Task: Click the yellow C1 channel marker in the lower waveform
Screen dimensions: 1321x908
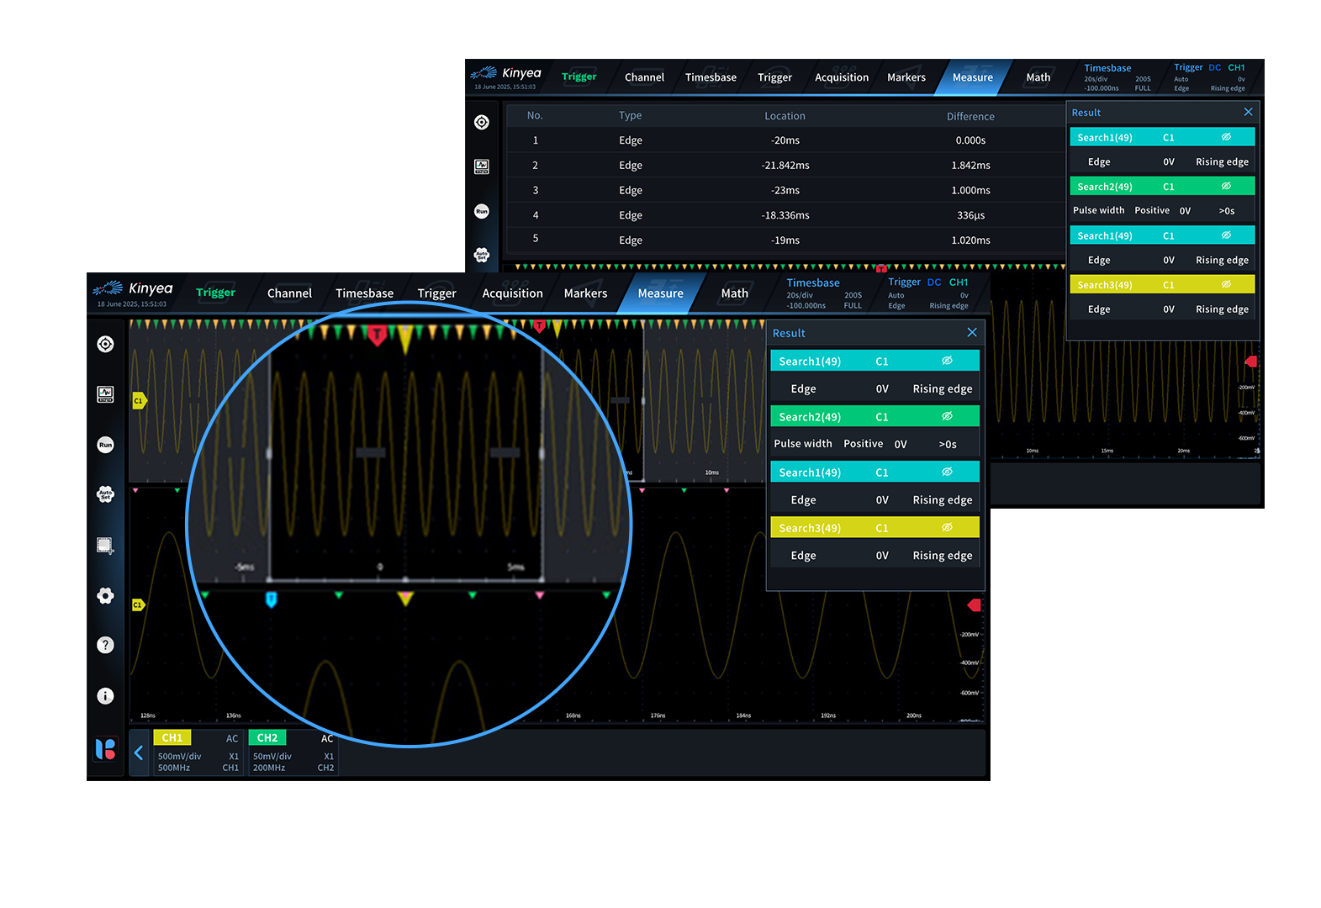Action: point(138,604)
